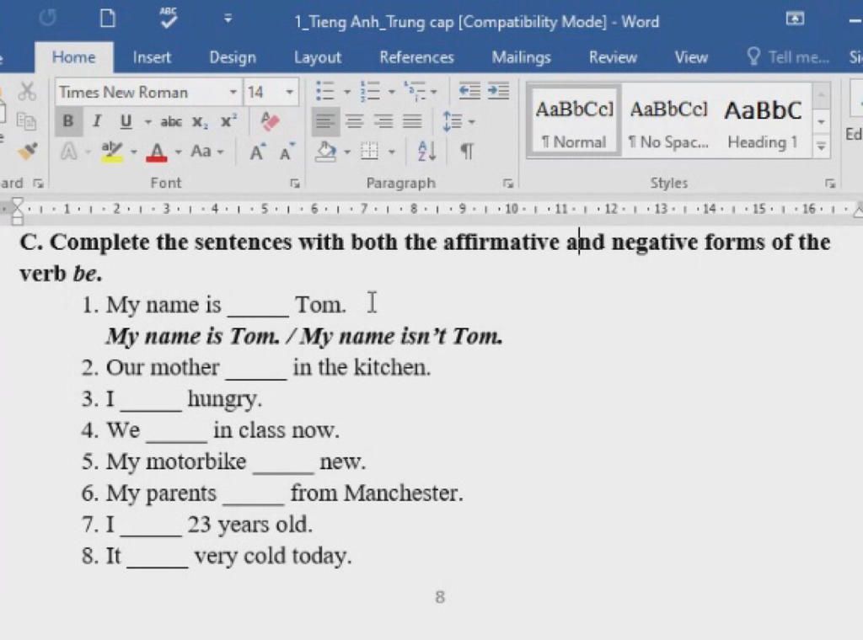Click the Redo/Repeat icon in title bar

(x=48, y=19)
